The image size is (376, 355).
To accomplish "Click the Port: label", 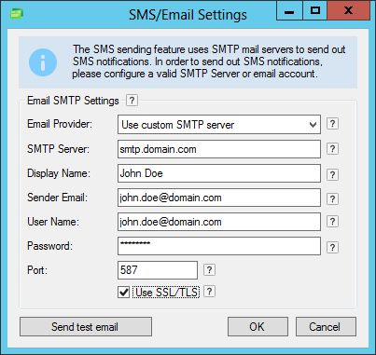I will click(37, 270).
